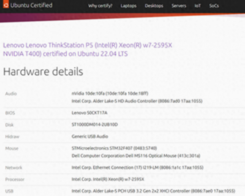245x196 pixels.
Task: Select the ST1000DM014-2UB10D disk value
Action: pos(95,124)
